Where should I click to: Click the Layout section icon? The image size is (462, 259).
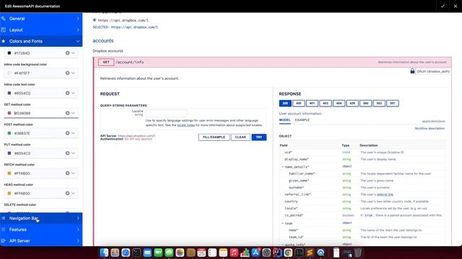coord(4,30)
